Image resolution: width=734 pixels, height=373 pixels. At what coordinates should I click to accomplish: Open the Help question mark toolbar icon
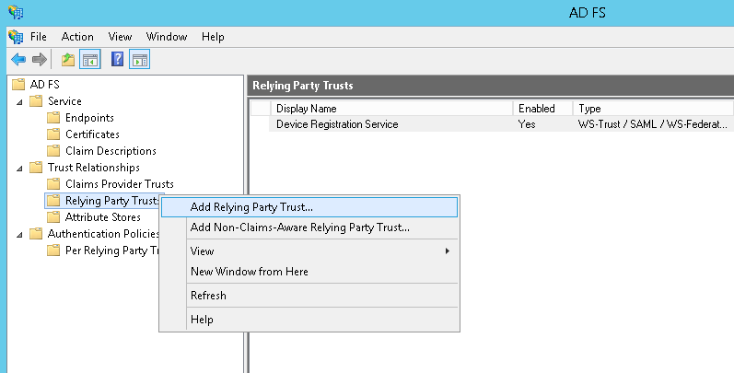118,60
